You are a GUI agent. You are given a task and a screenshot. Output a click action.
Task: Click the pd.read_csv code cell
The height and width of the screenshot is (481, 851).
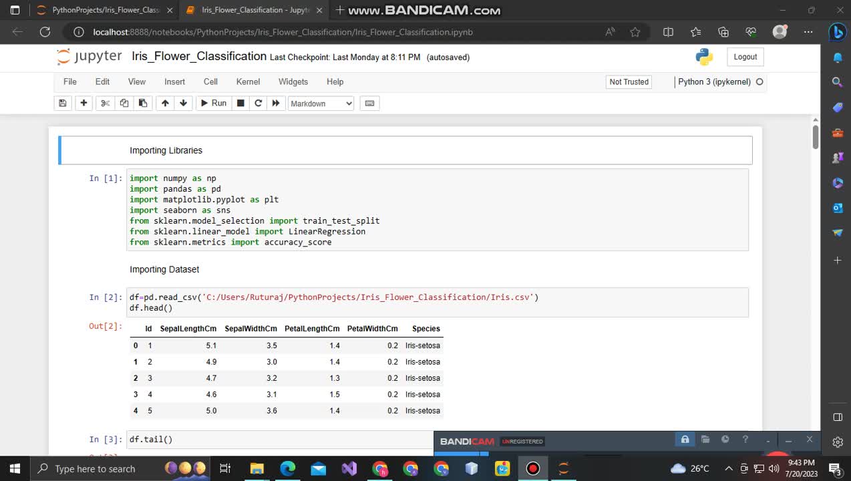[x=438, y=303]
